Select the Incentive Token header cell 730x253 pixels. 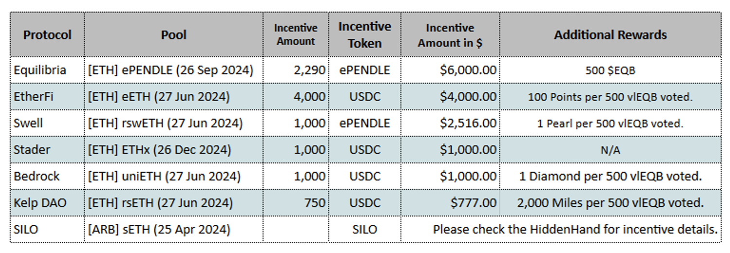click(365, 35)
